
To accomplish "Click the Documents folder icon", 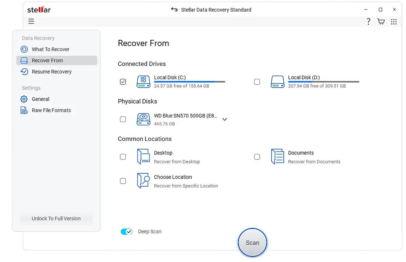I will (277, 157).
